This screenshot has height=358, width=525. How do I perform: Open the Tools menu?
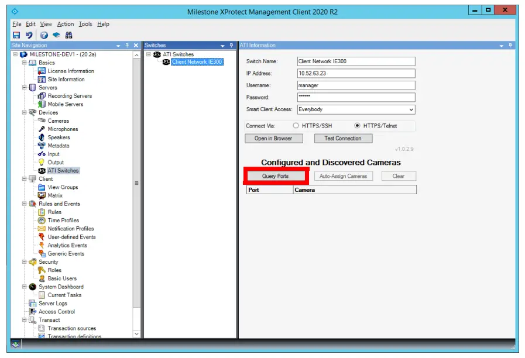[85, 24]
